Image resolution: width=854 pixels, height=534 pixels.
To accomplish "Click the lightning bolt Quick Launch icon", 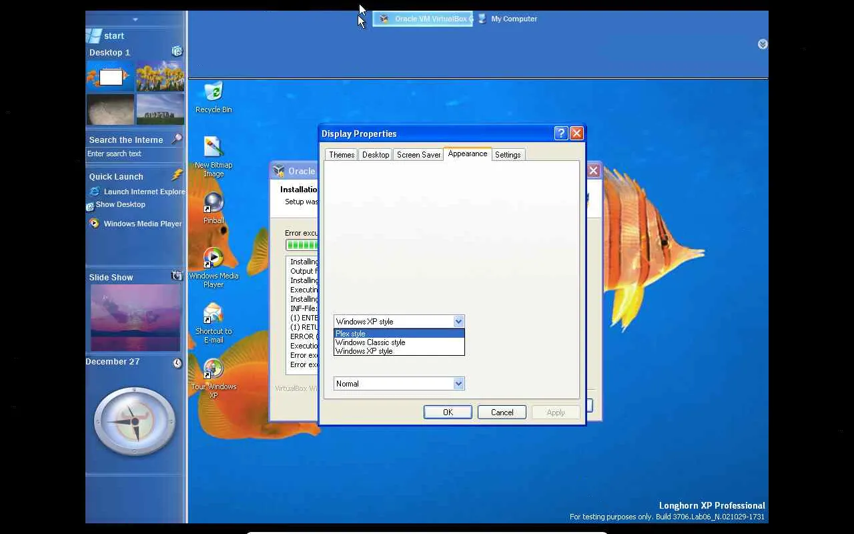I will pos(177,175).
